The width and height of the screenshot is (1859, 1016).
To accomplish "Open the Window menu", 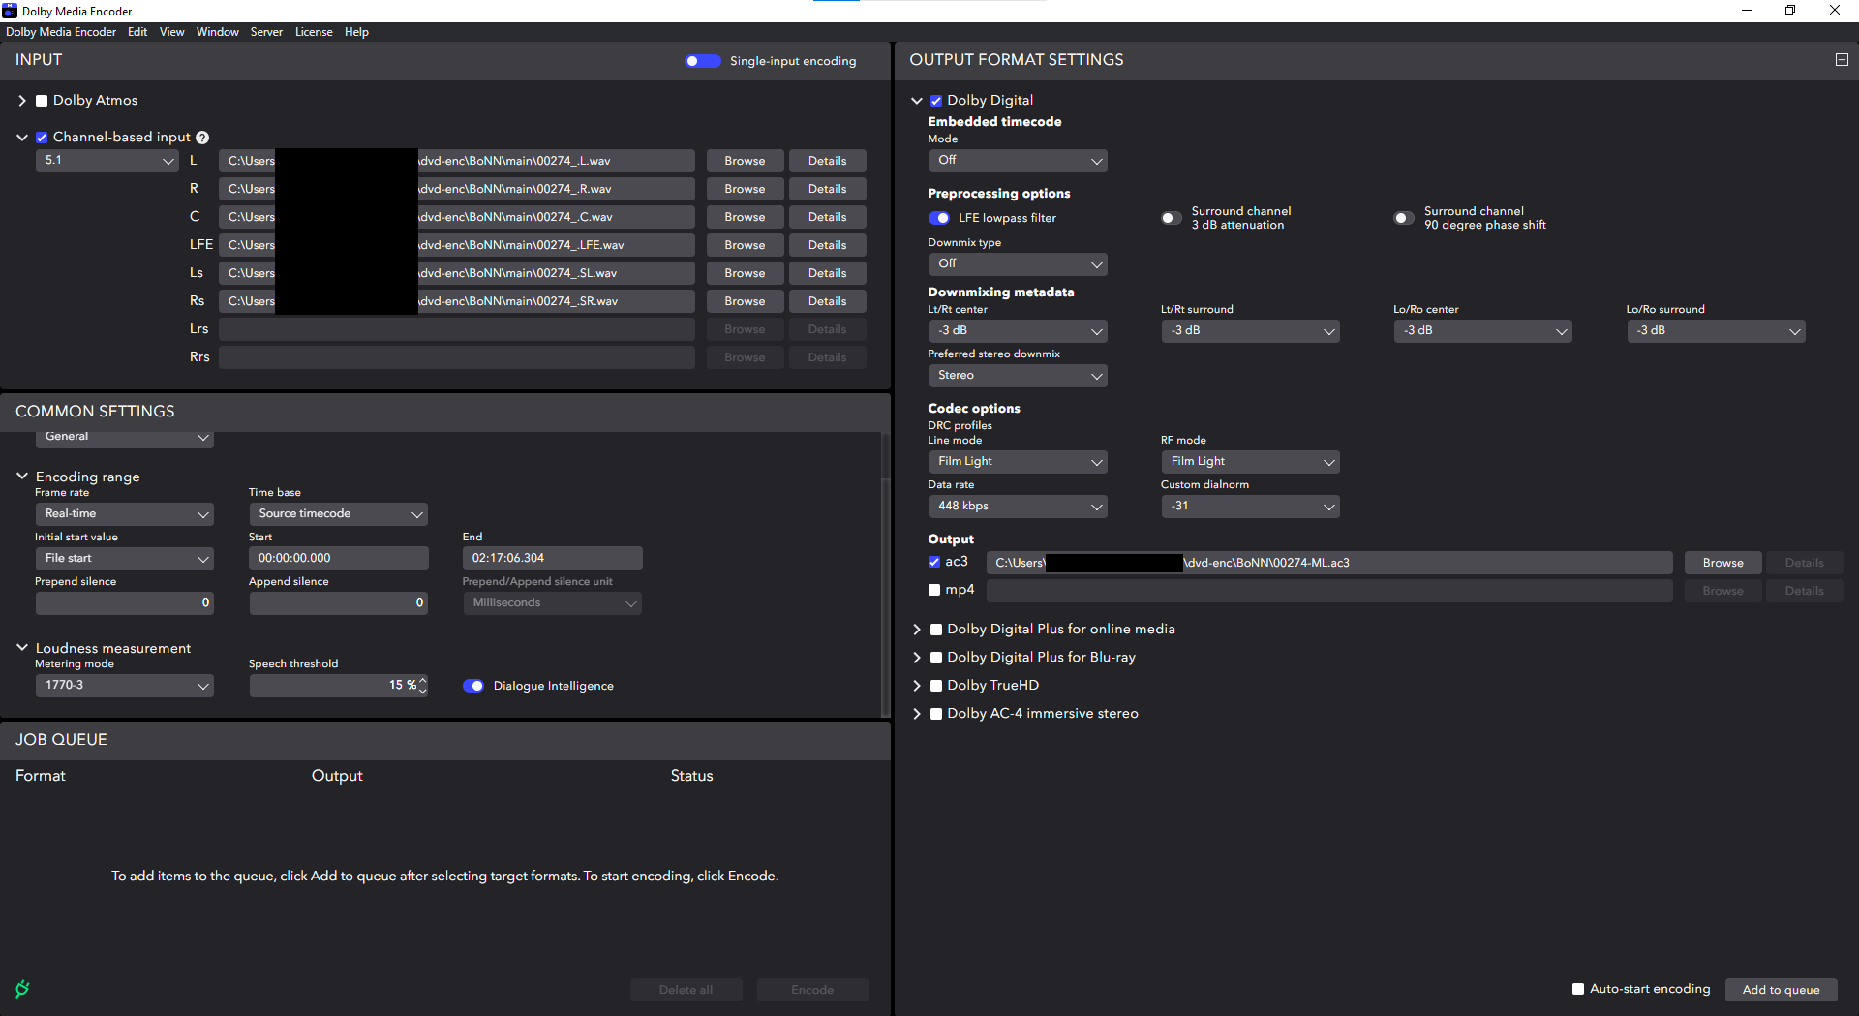I will pyautogui.click(x=217, y=32).
